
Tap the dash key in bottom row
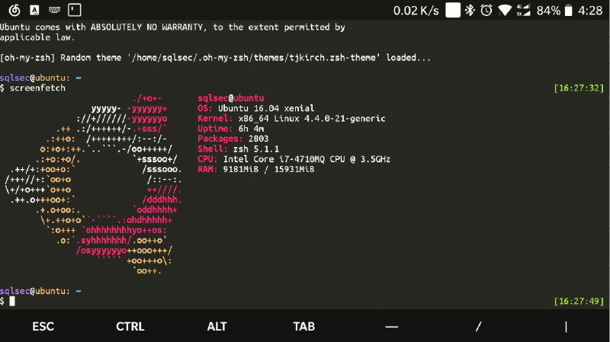(x=392, y=326)
